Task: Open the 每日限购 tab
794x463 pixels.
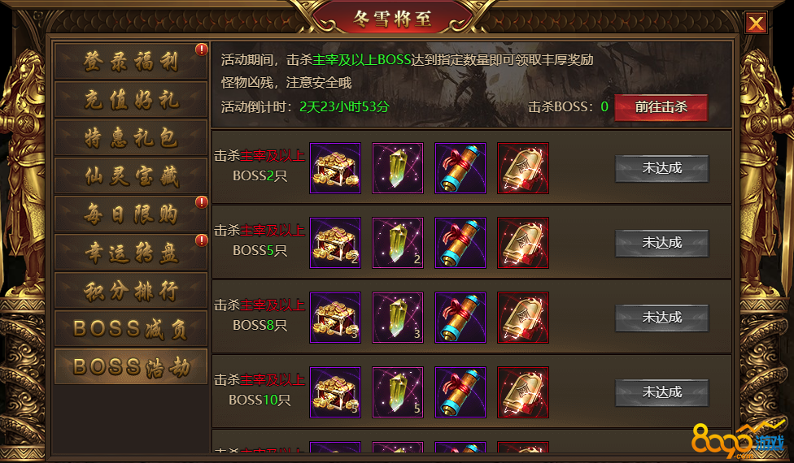Action: (x=131, y=214)
